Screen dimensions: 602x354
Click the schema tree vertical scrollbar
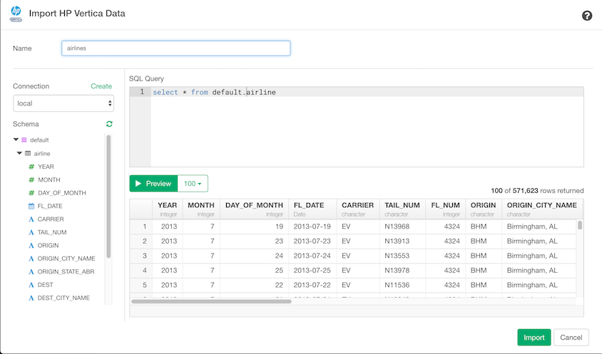(x=108, y=197)
